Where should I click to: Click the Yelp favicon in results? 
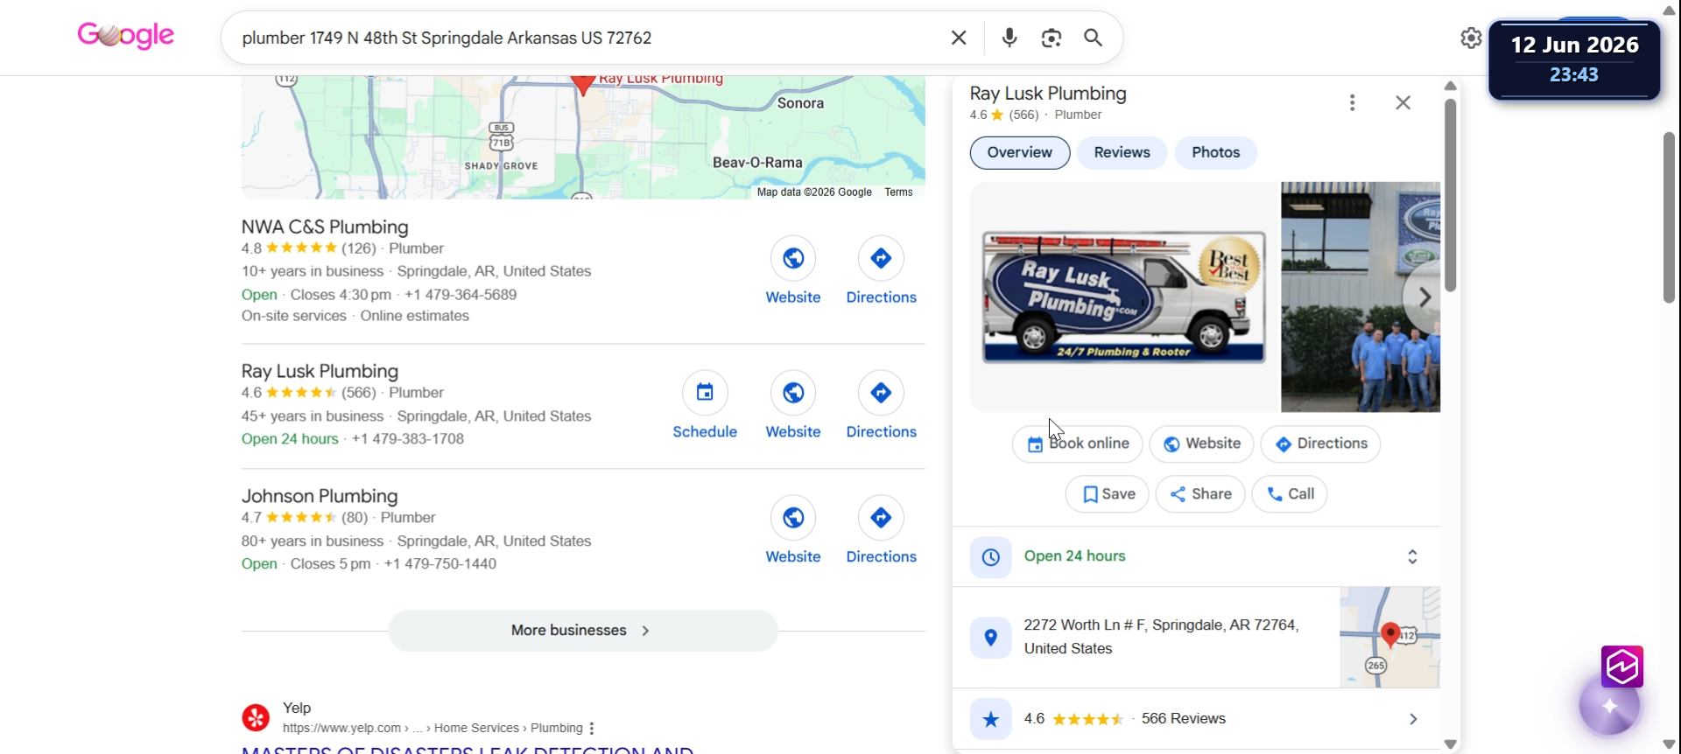pyautogui.click(x=256, y=718)
